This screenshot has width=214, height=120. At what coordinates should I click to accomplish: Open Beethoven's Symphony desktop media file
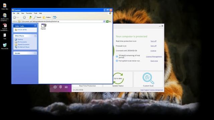tap(5, 17)
